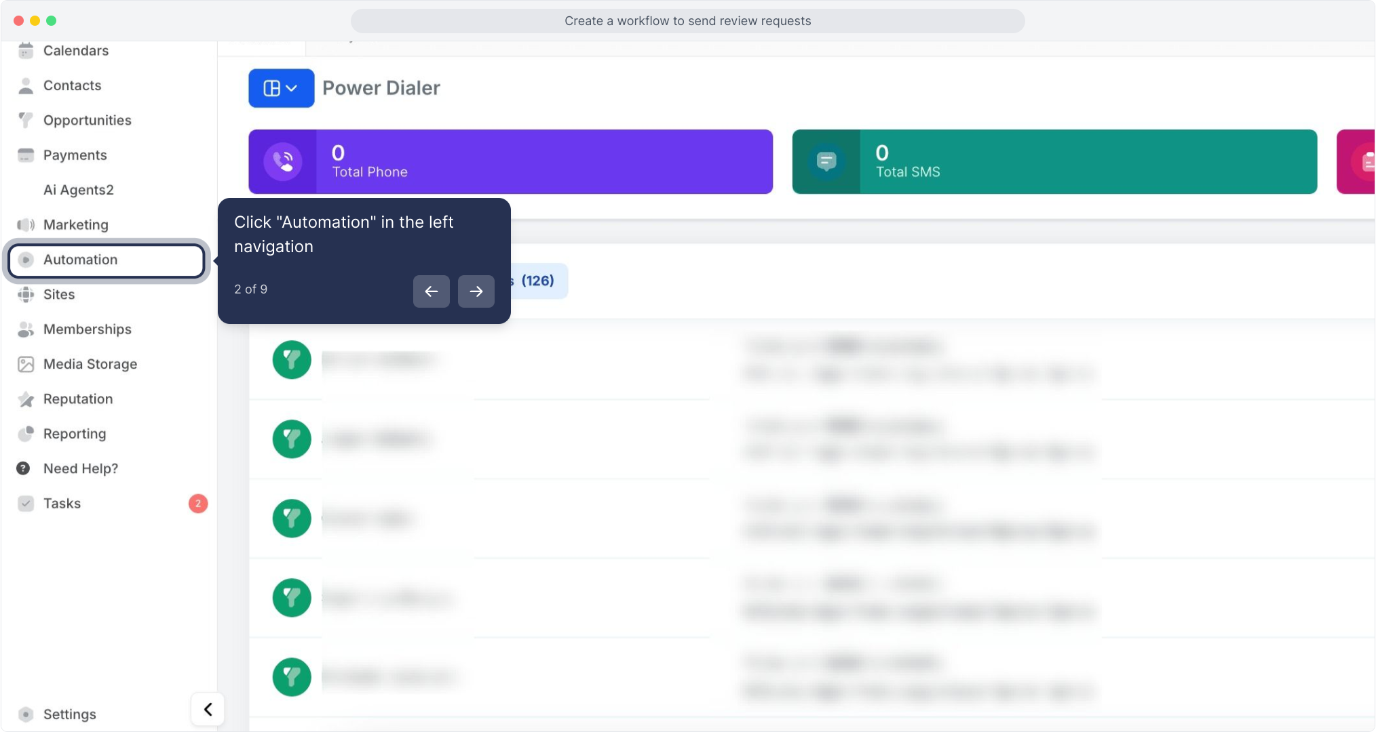Toggle the Tasks checkbox icon
This screenshot has width=1376, height=732.
(x=26, y=504)
